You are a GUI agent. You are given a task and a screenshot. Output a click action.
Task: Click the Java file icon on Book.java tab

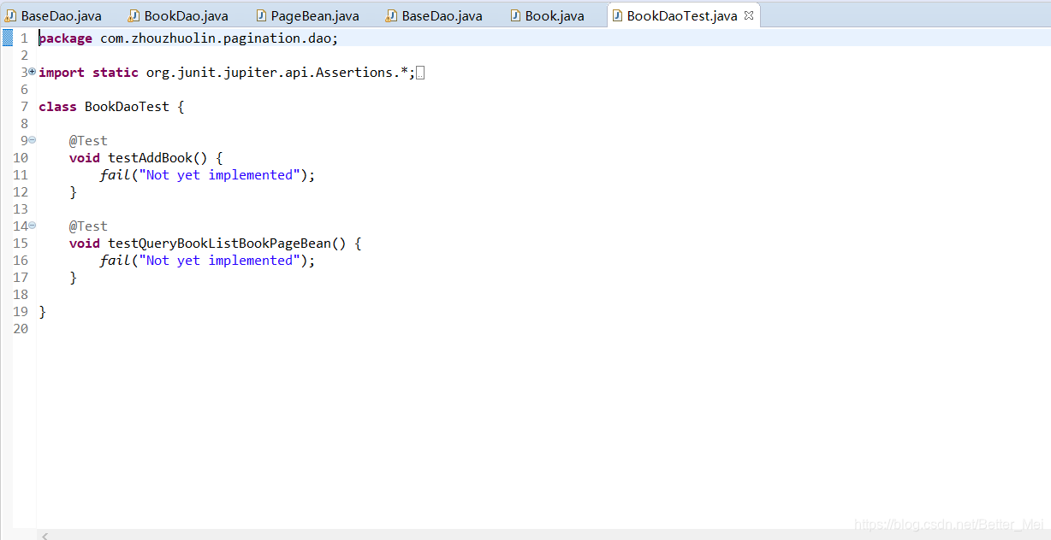click(x=515, y=15)
